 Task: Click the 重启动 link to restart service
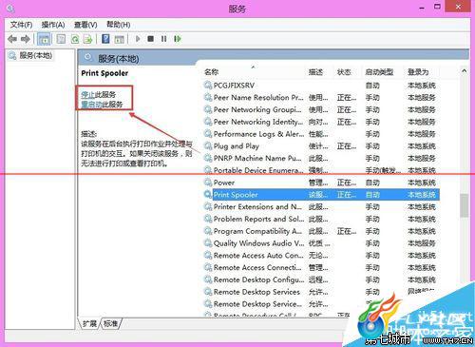tap(91, 105)
